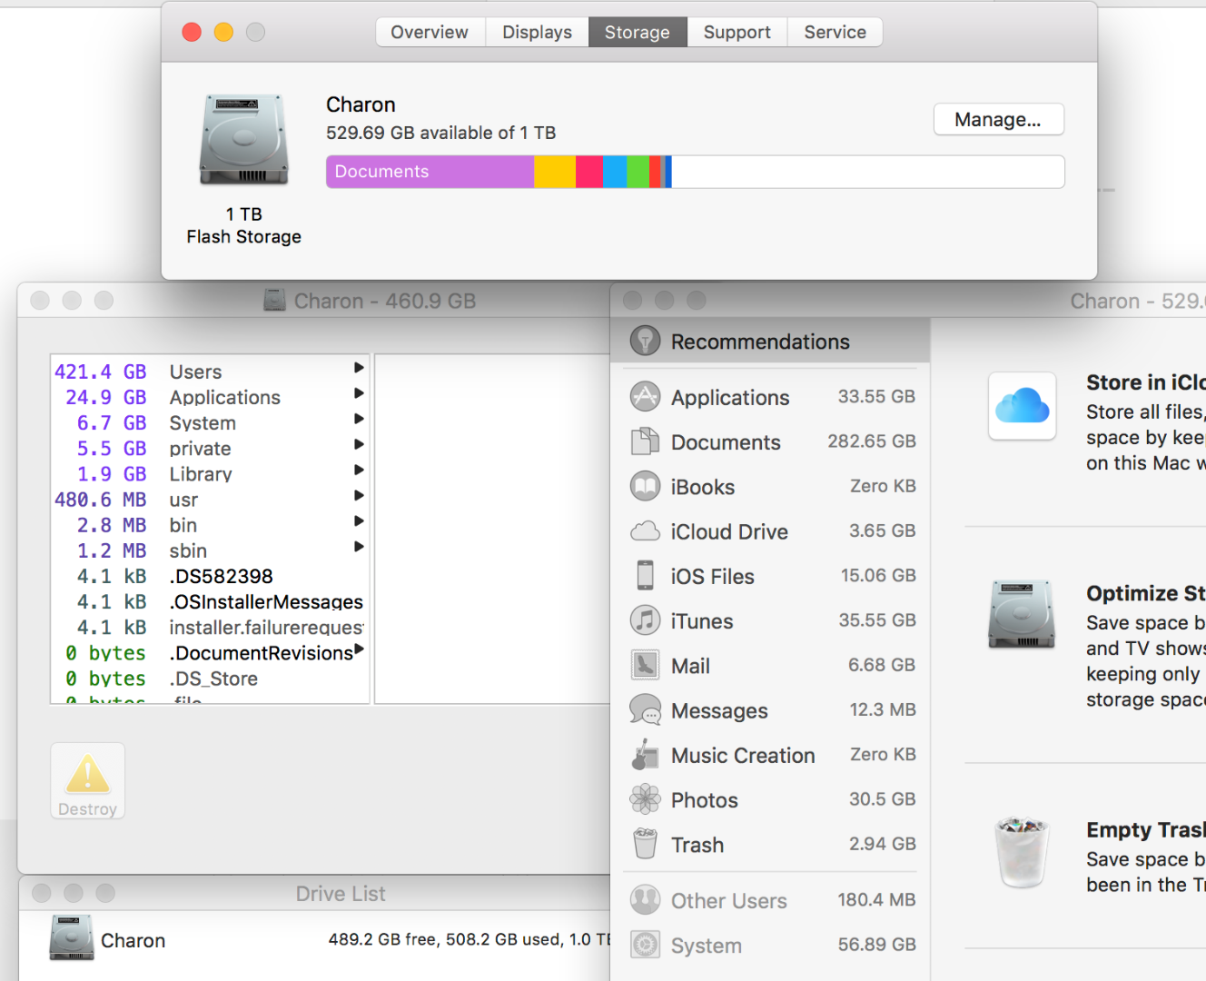This screenshot has height=981, width=1206.
Task: Select the Documents 282.65 GB sidebar row
Action: [x=771, y=441]
